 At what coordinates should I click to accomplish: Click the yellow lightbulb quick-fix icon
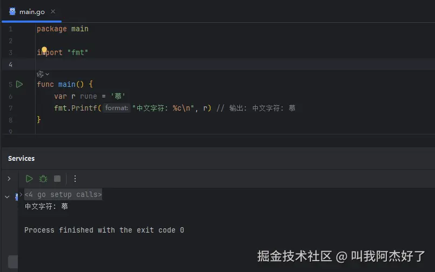(x=44, y=50)
